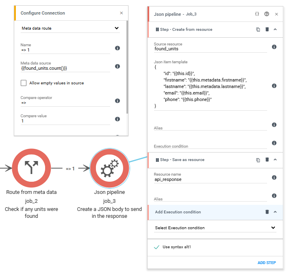The image size is (287, 273).
Task: Open JSON view with curly braces icon
Action: pyautogui.click(x=257, y=14)
